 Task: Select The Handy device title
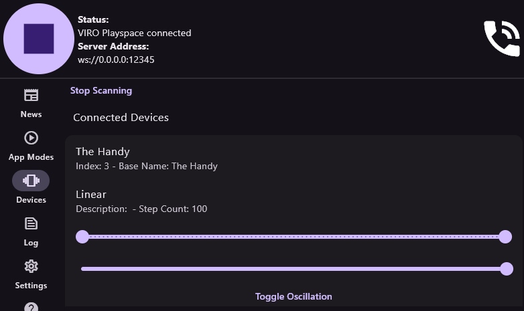pyautogui.click(x=103, y=152)
